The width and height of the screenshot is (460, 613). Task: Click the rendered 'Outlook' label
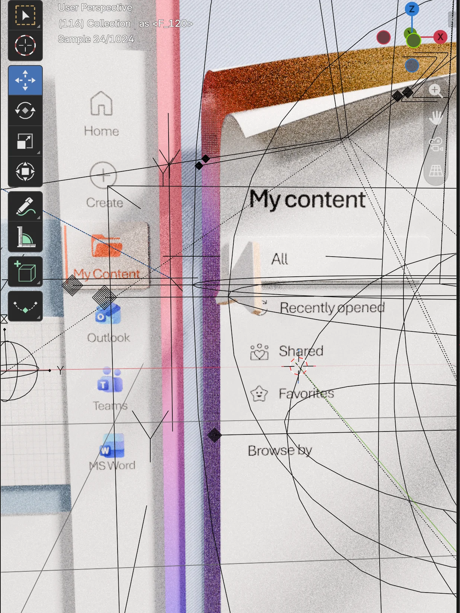(109, 338)
